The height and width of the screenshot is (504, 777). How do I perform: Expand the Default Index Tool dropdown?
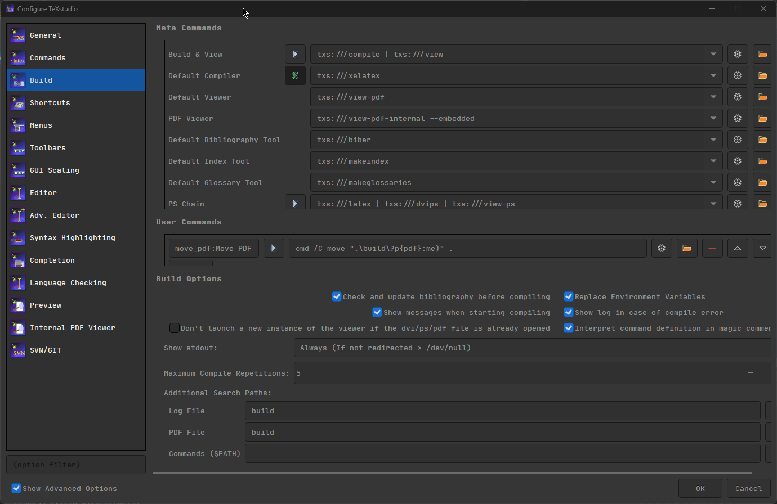tap(713, 161)
